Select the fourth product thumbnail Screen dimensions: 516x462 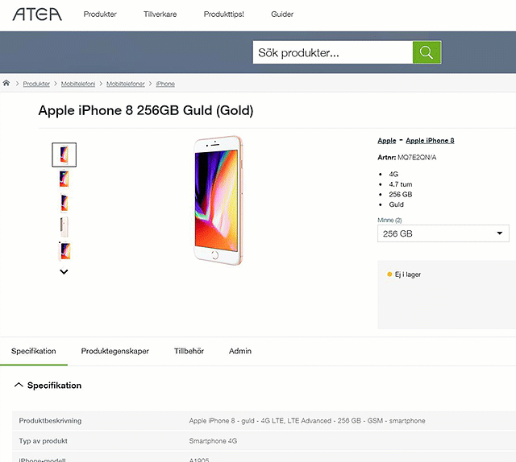[x=64, y=226]
